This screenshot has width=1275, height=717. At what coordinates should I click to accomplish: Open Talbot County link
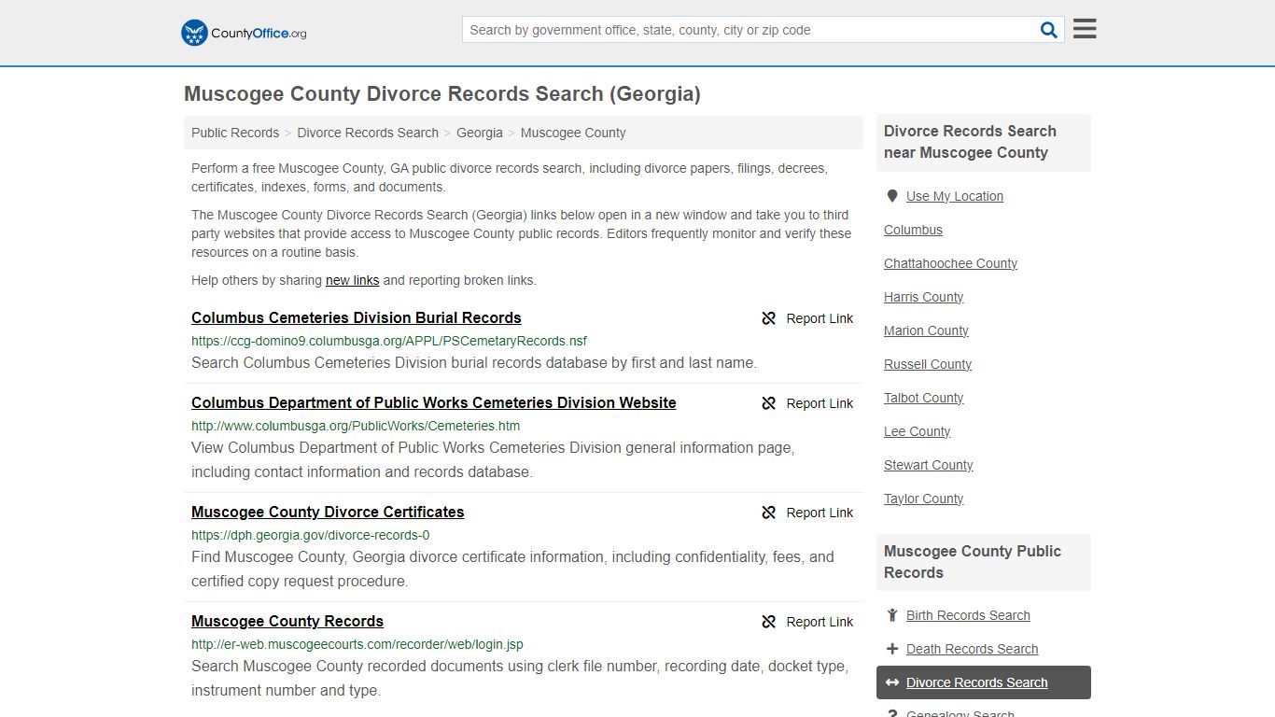[924, 398]
